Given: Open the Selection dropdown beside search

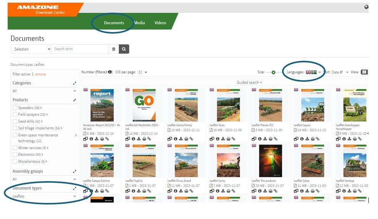Looking at the screenshot, I should (x=31, y=49).
